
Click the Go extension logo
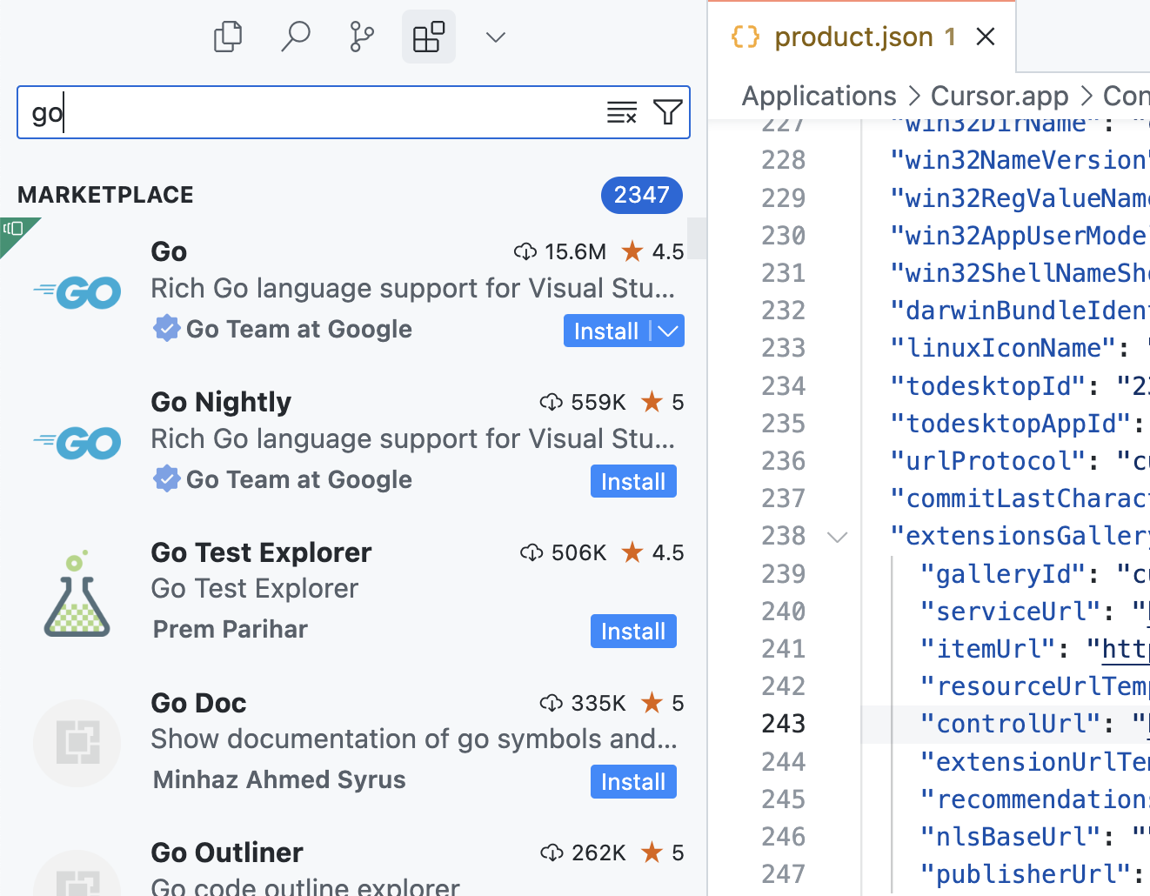(77, 292)
